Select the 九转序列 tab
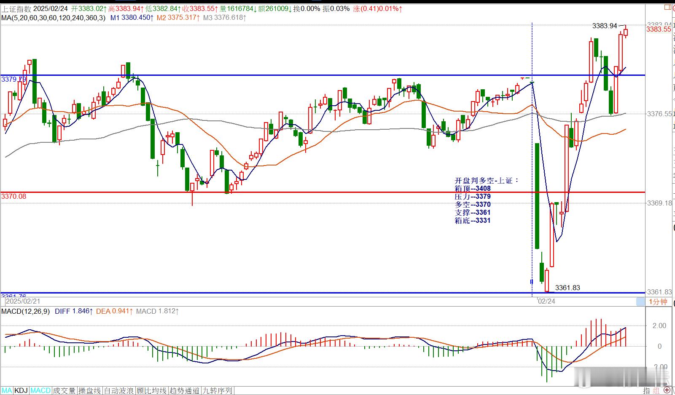The height and width of the screenshot is (395, 675). (217, 391)
